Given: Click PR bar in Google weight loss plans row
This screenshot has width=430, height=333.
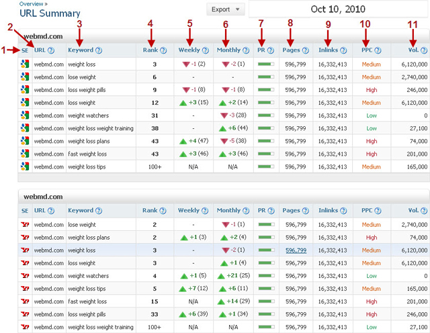Looking at the screenshot, I should coord(266,142).
